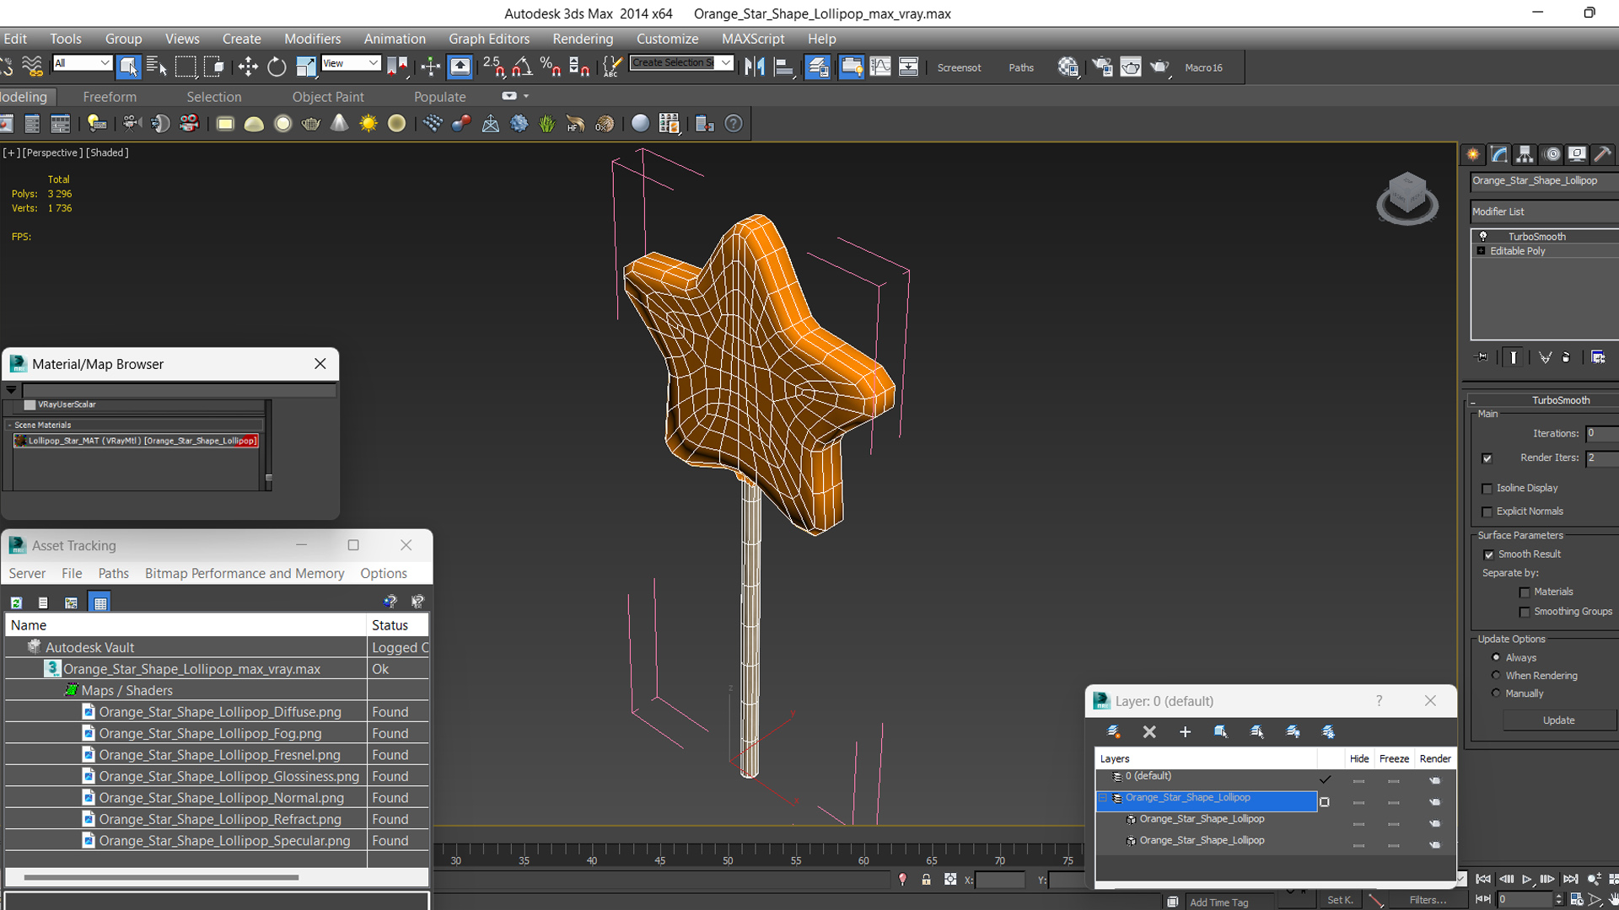Viewport: 1619px width, 910px height.
Task: Enable Separate by Materials checkbox
Action: coord(1525,592)
